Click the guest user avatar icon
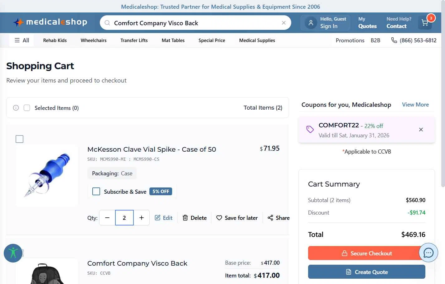The height and width of the screenshot is (284, 445). [x=311, y=23]
